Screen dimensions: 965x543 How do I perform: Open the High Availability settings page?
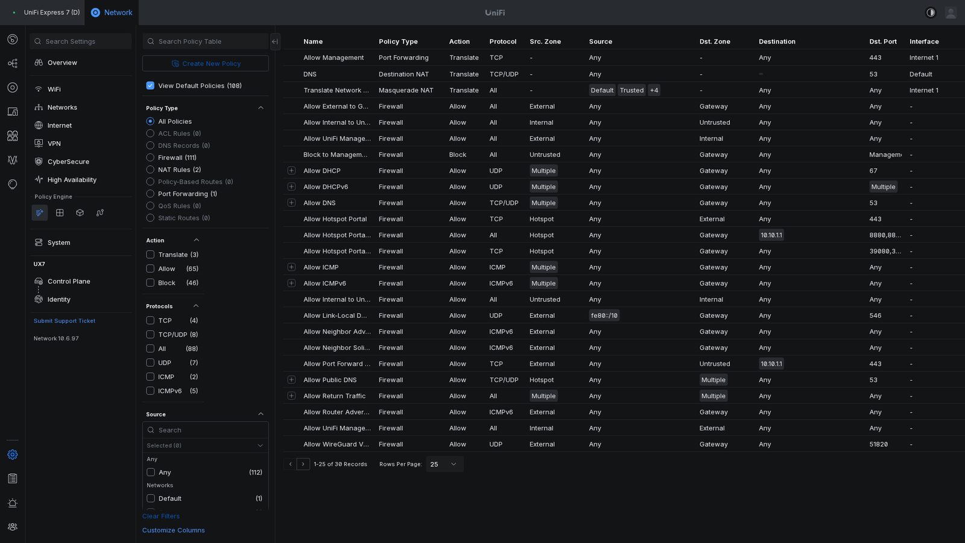[x=81, y=180]
